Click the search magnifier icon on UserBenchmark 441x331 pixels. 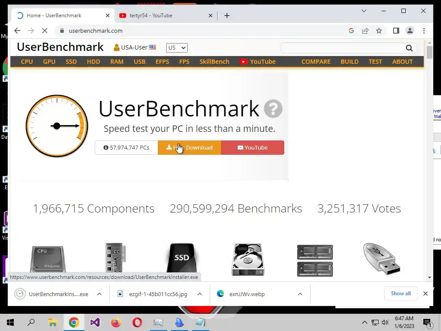[409, 48]
